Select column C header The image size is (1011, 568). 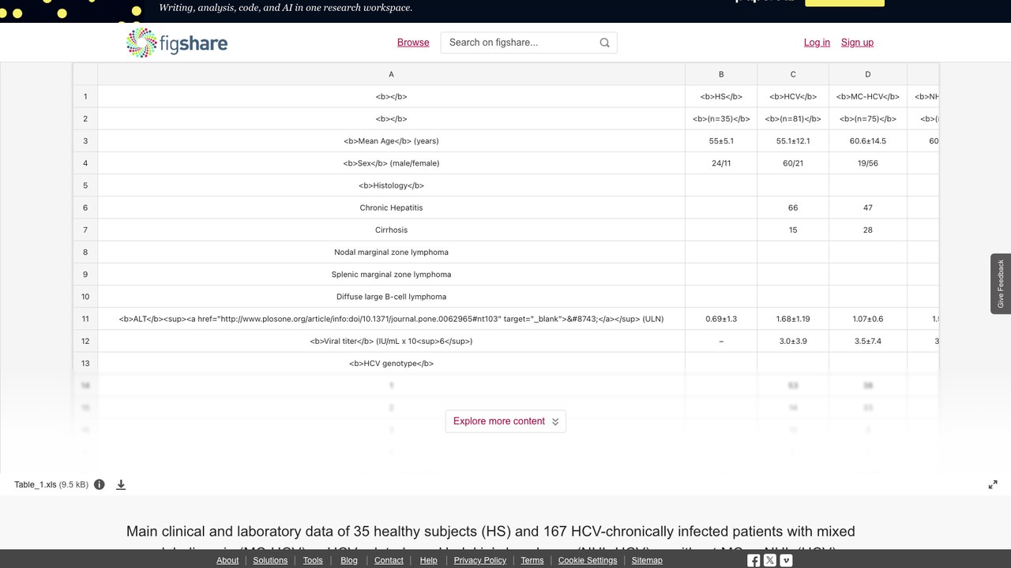(793, 74)
